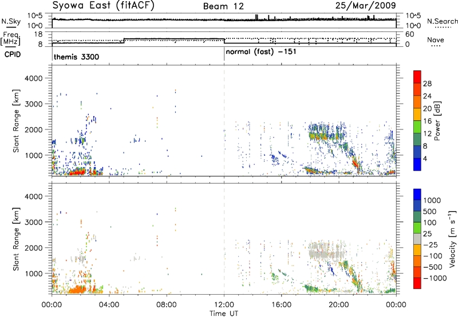Image resolution: width=458 pixels, height=317 pixels.
Task: Click the 'Syowa East (fitACF)' plot title
Action: pyautogui.click(x=103, y=6)
